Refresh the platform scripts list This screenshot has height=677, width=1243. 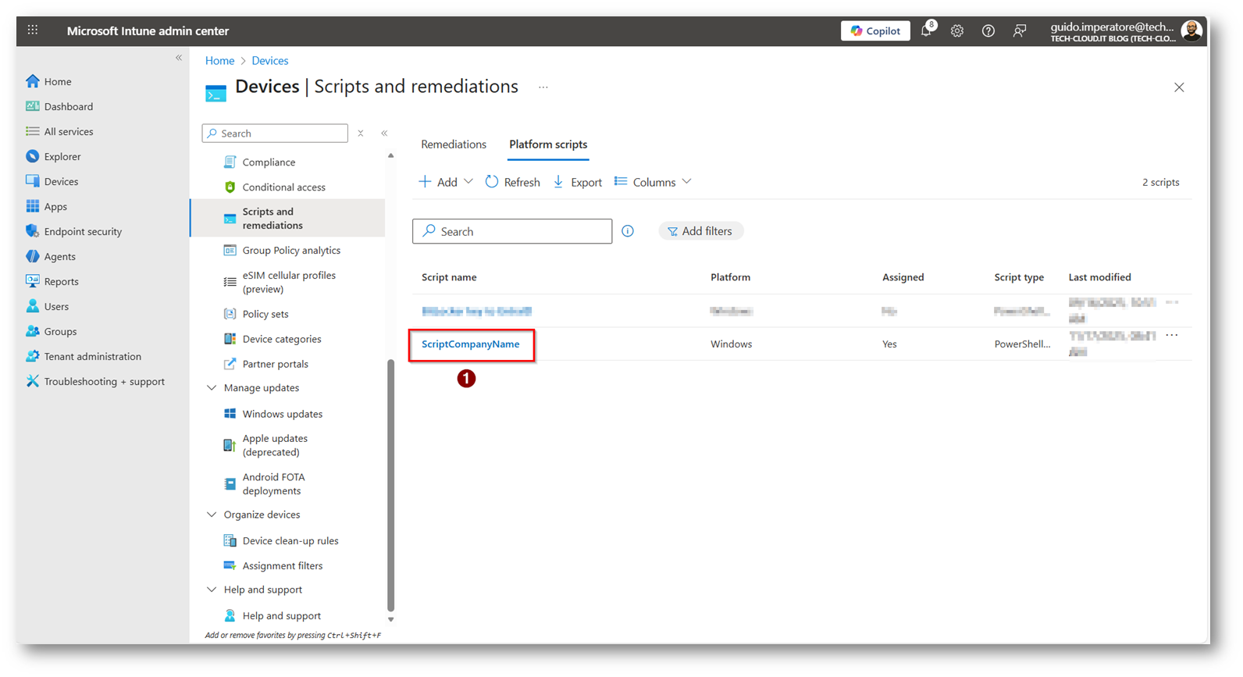(x=512, y=182)
